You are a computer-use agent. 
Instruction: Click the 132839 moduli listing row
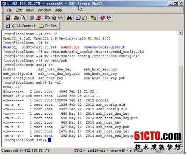point(56,100)
